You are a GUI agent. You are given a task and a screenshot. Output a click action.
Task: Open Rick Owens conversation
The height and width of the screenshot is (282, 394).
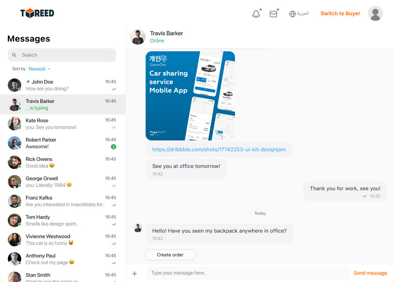coord(63,162)
